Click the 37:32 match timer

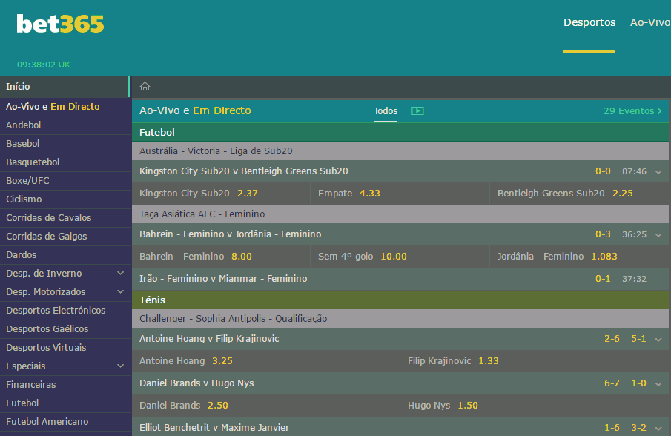click(x=634, y=279)
